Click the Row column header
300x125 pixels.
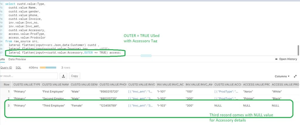tap(6, 85)
